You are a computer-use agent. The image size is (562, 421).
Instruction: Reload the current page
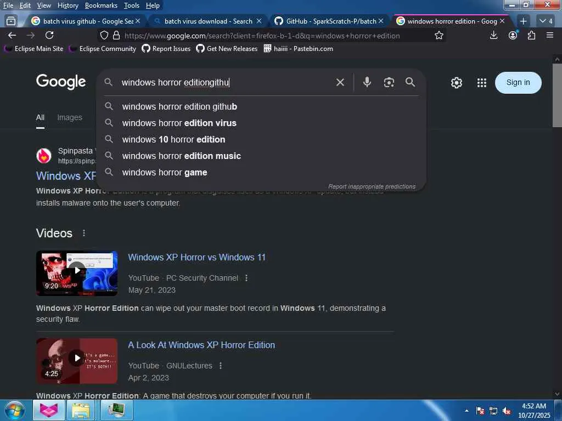click(49, 35)
